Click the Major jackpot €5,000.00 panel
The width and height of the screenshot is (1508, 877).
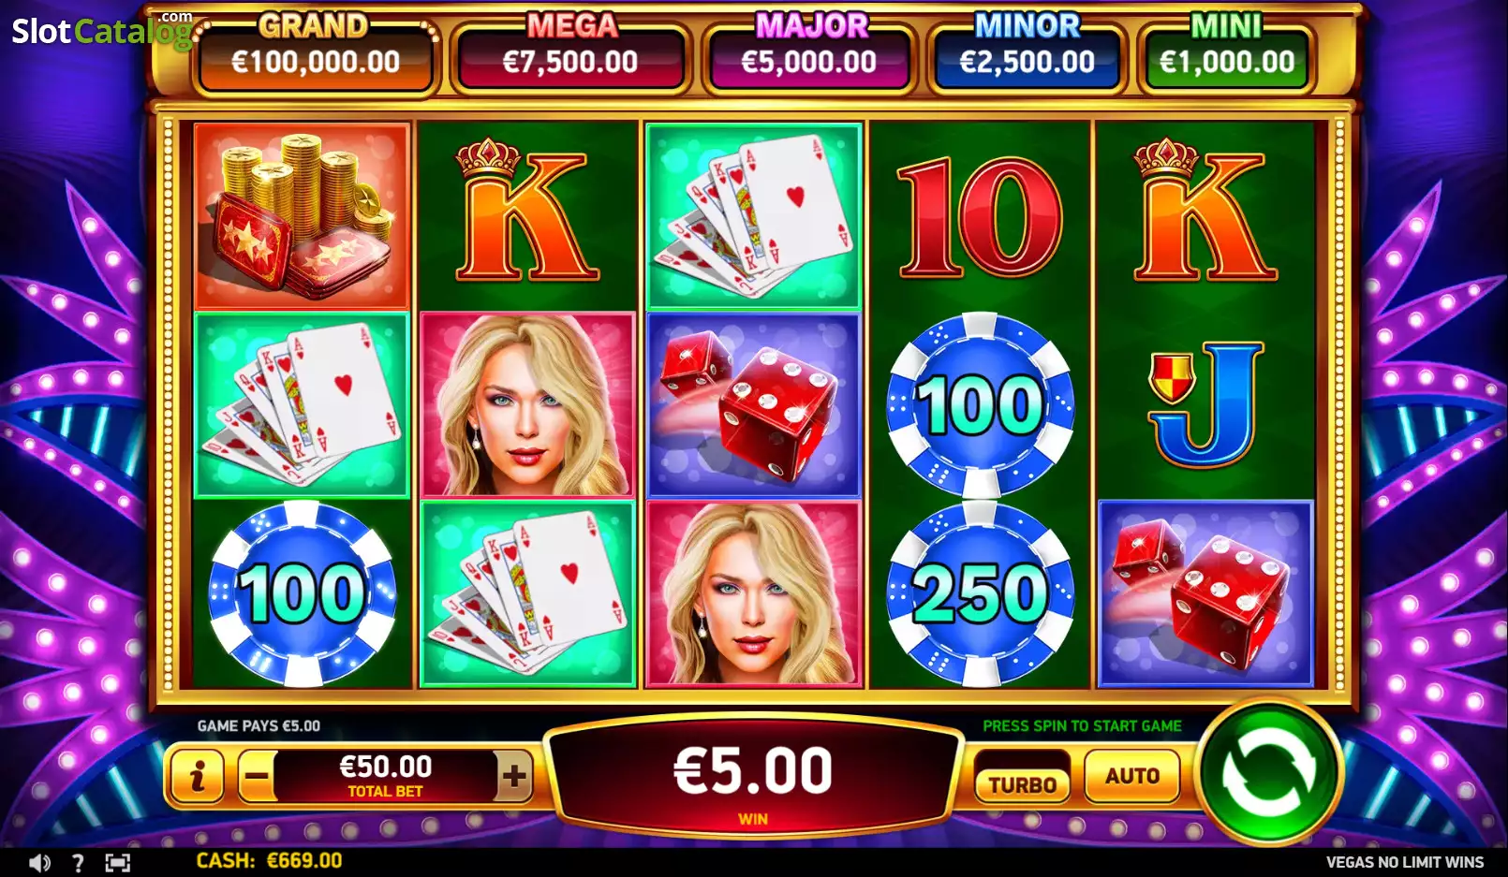click(808, 56)
